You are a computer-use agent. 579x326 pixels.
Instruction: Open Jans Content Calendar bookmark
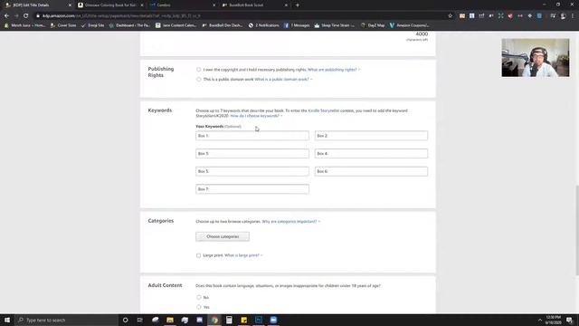click(176, 25)
